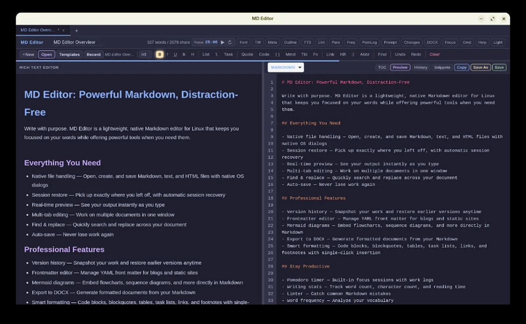Image resolution: width=526 pixels, height=324 pixels.
Task: Open the word Freq analysis
Action: pos(351,42)
